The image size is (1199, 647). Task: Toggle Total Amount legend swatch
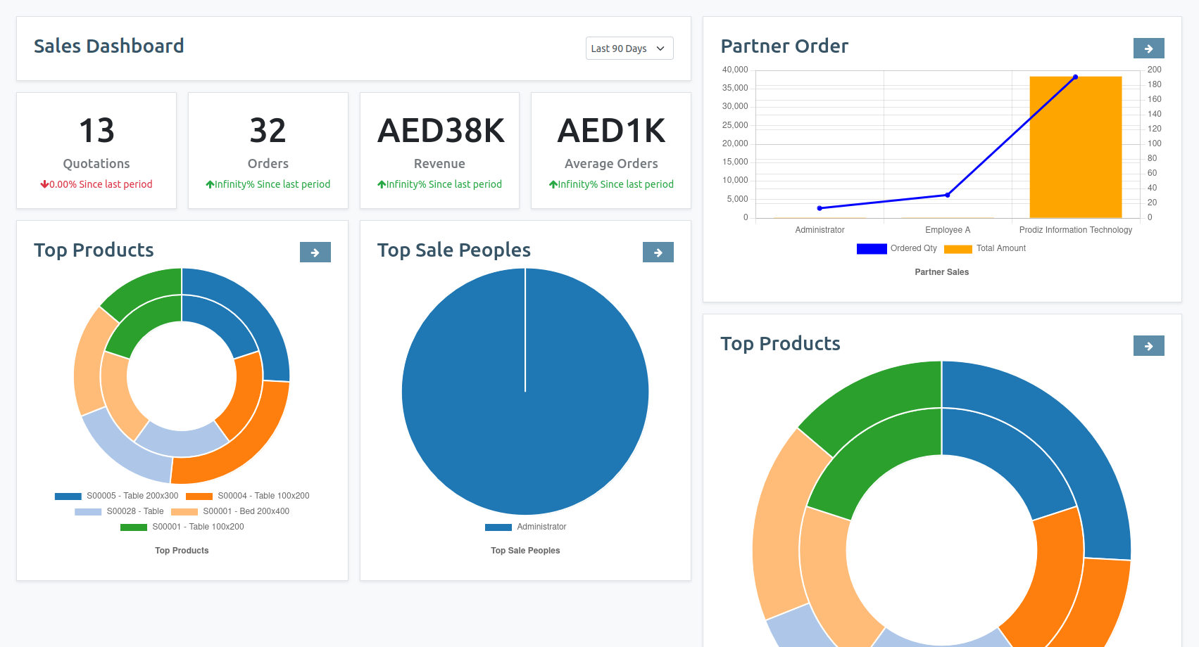pos(958,248)
